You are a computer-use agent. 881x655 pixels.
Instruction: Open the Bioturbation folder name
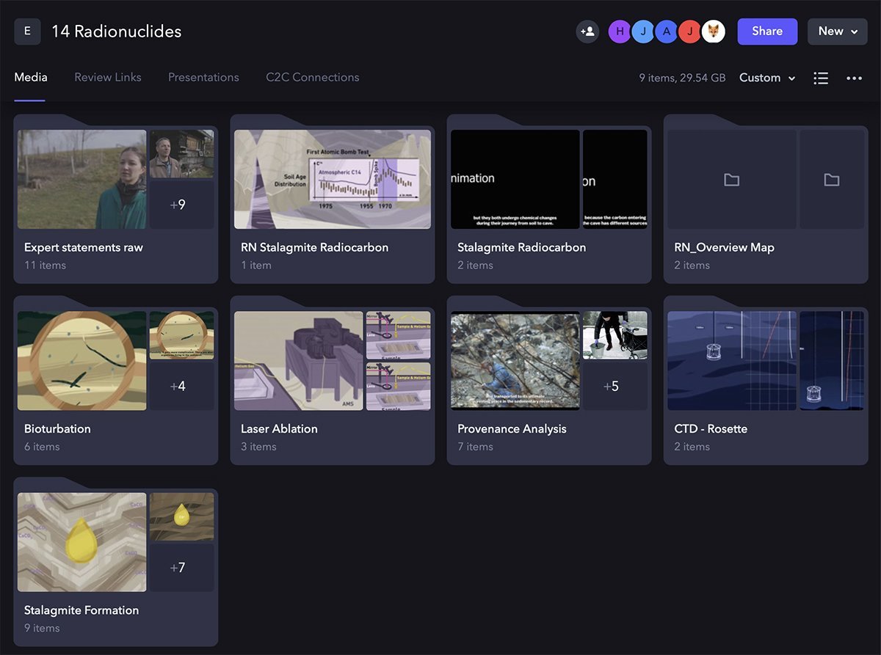click(x=57, y=428)
